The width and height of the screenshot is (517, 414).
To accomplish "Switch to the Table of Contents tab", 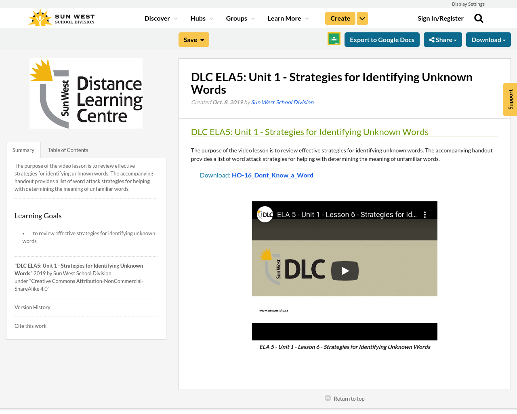I will [67, 150].
